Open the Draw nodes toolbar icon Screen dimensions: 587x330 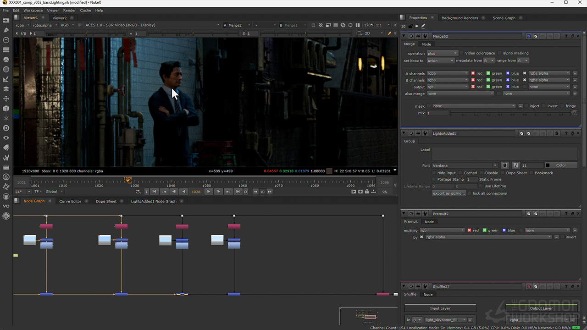click(x=6, y=30)
